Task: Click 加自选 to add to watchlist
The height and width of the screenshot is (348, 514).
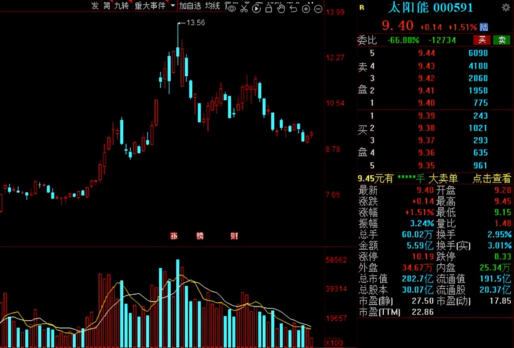Action: 190,6
